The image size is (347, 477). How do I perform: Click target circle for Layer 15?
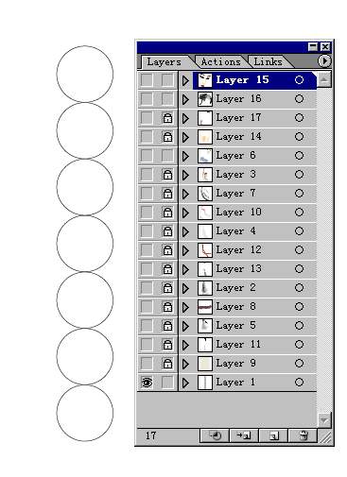click(299, 80)
